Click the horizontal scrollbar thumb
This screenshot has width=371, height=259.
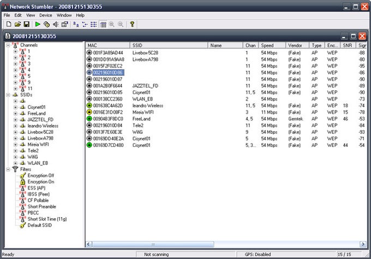click(x=153, y=244)
